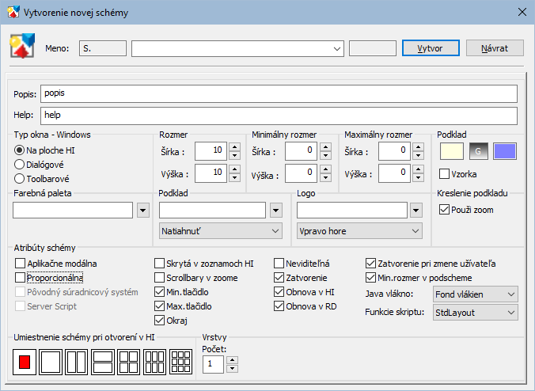Click the pale yellow background color swatch
535x391 pixels.
click(x=452, y=151)
